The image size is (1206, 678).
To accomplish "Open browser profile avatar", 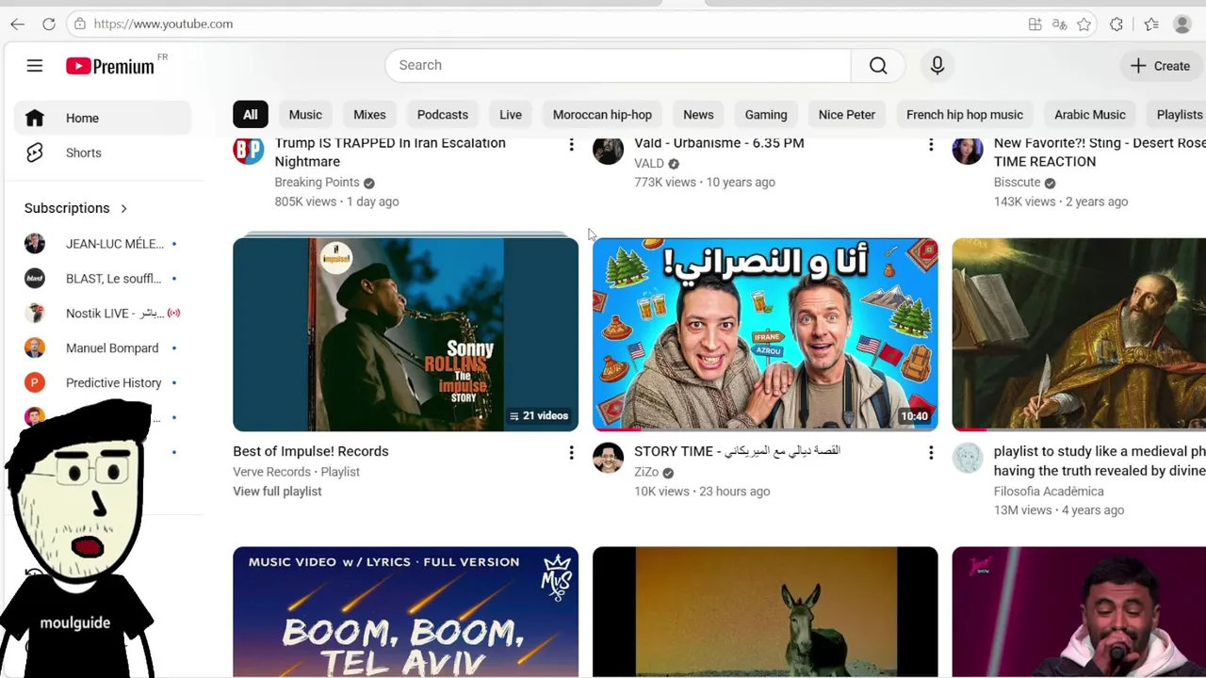I will (x=1182, y=24).
